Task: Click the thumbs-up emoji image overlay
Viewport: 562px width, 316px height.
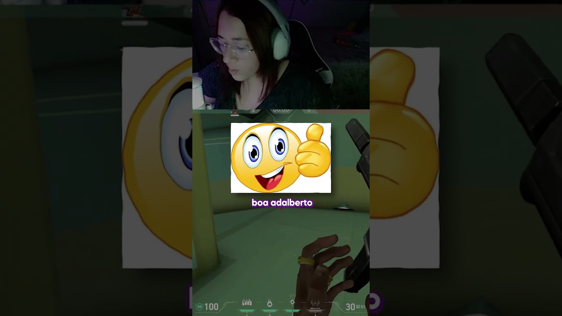Action: tap(281, 158)
